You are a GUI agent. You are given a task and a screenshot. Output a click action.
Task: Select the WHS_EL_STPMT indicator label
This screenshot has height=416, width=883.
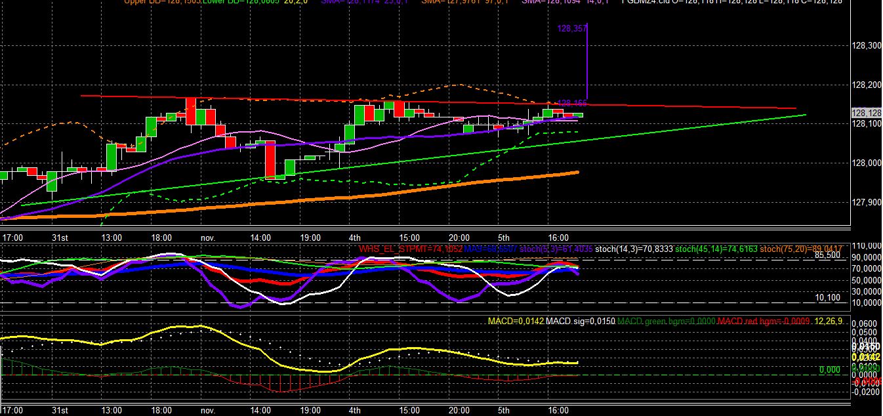[x=410, y=249]
